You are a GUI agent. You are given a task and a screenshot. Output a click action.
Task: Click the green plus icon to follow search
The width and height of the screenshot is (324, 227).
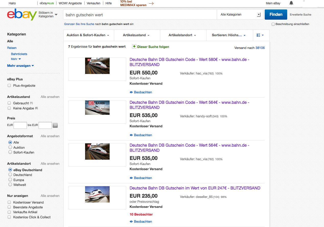tap(134, 46)
